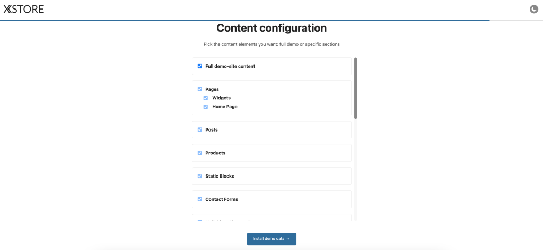Toggle the Pages checkbox
This screenshot has width=543, height=250.
[x=200, y=89]
